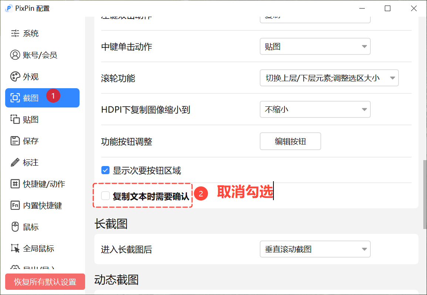Image resolution: width=427 pixels, height=295 pixels.
Task: Expand the 滚轮功能 dropdown
Action: click(x=329, y=78)
